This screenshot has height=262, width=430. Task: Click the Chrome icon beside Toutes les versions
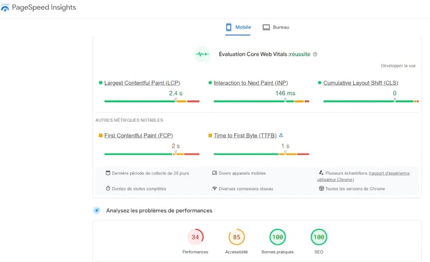[321, 188]
